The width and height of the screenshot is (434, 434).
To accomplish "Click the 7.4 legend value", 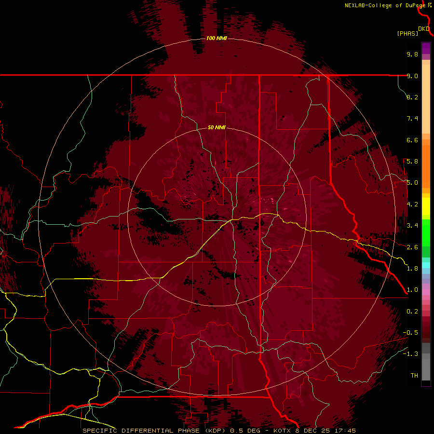I will [x=412, y=119].
